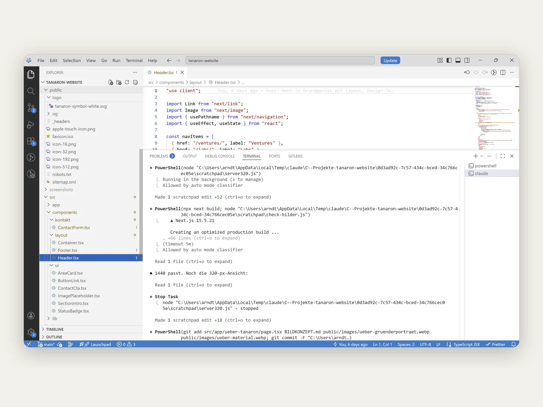Click Customize Layout icon in title bar
This screenshot has width=543, height=407.
point(440,60)
